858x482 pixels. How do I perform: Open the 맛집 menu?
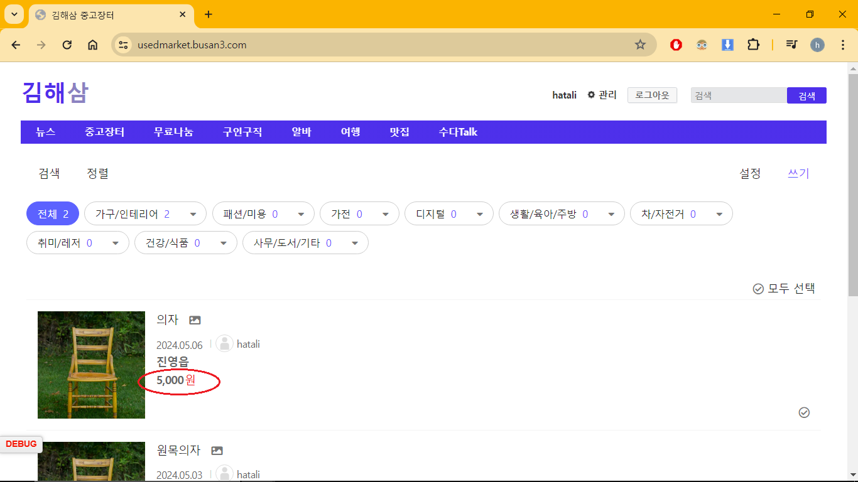(399, 132)
